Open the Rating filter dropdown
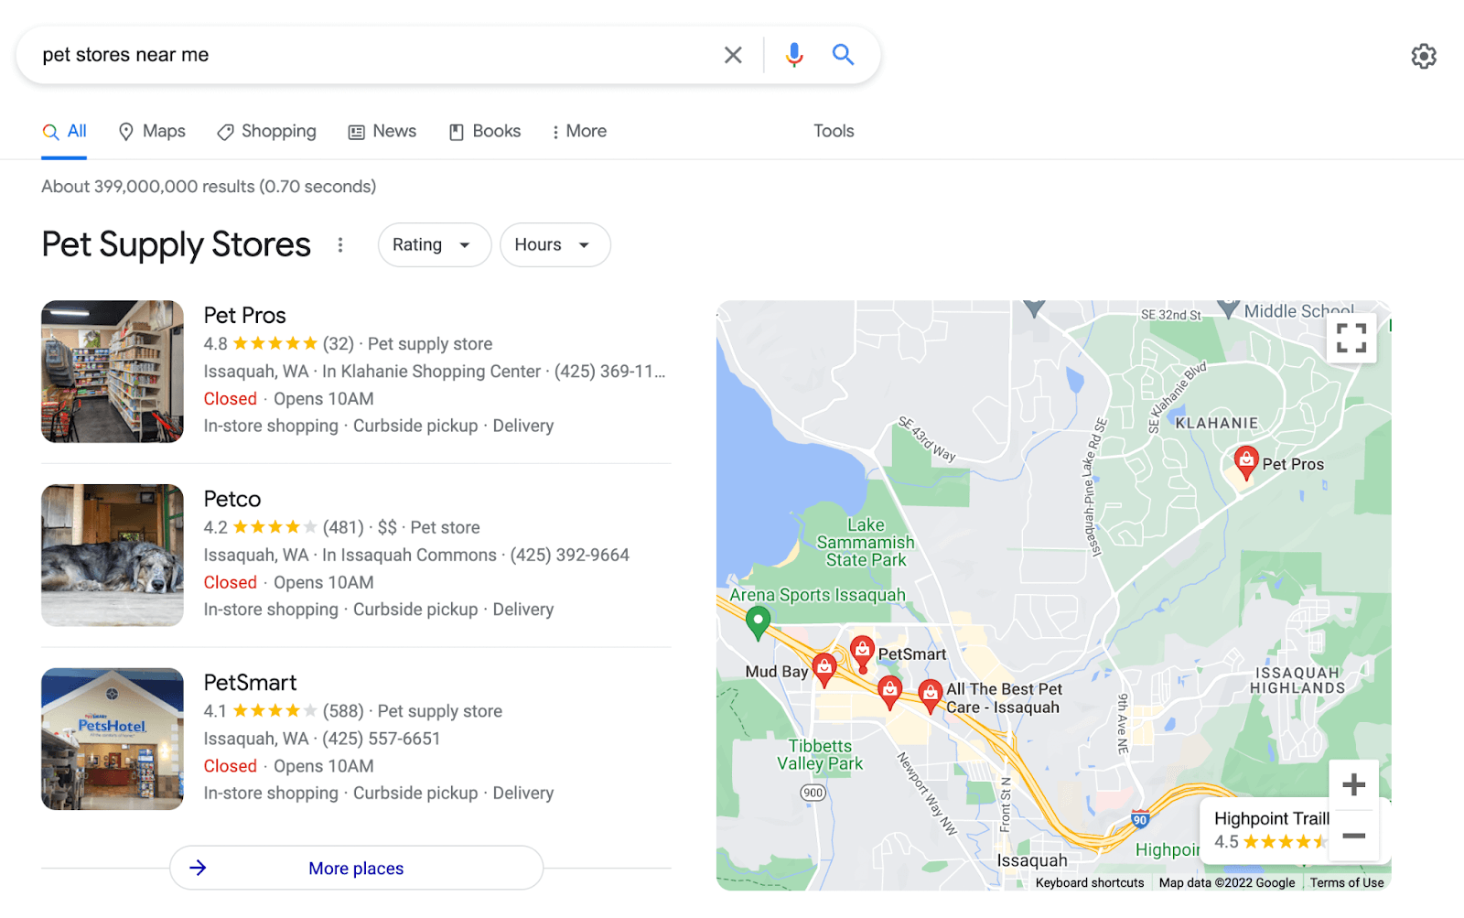This screenshot has width=1464, height=918. [x=434, y=244]
